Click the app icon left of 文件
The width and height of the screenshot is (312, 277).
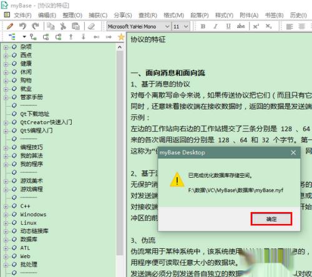coord(7,15)
